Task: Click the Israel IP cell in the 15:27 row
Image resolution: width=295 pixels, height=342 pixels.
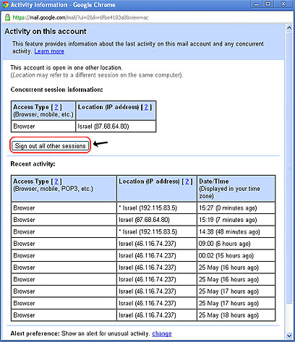Action: click(157, 208)
